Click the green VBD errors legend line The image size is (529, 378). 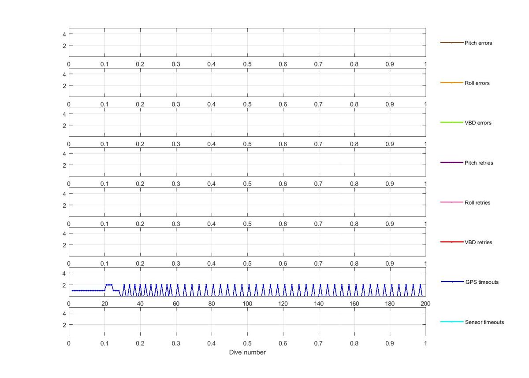pos(452,122)
